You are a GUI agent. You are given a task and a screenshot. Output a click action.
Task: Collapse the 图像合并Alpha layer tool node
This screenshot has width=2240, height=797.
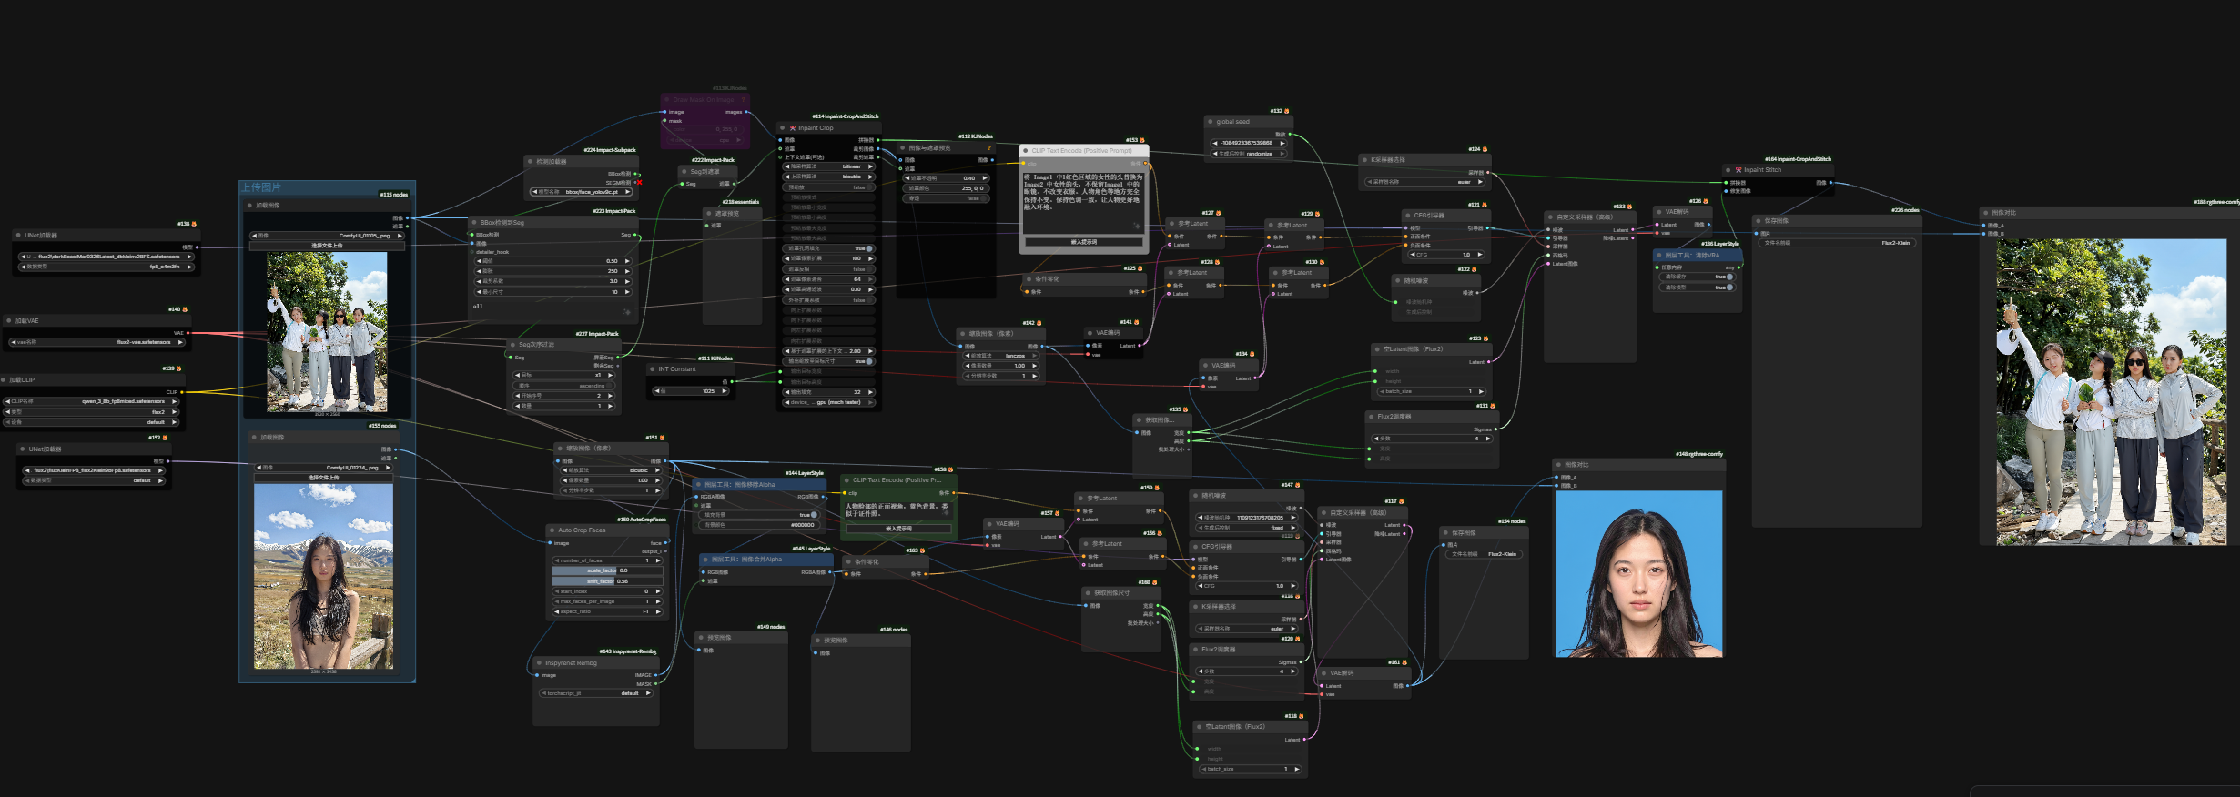(705, 560)
